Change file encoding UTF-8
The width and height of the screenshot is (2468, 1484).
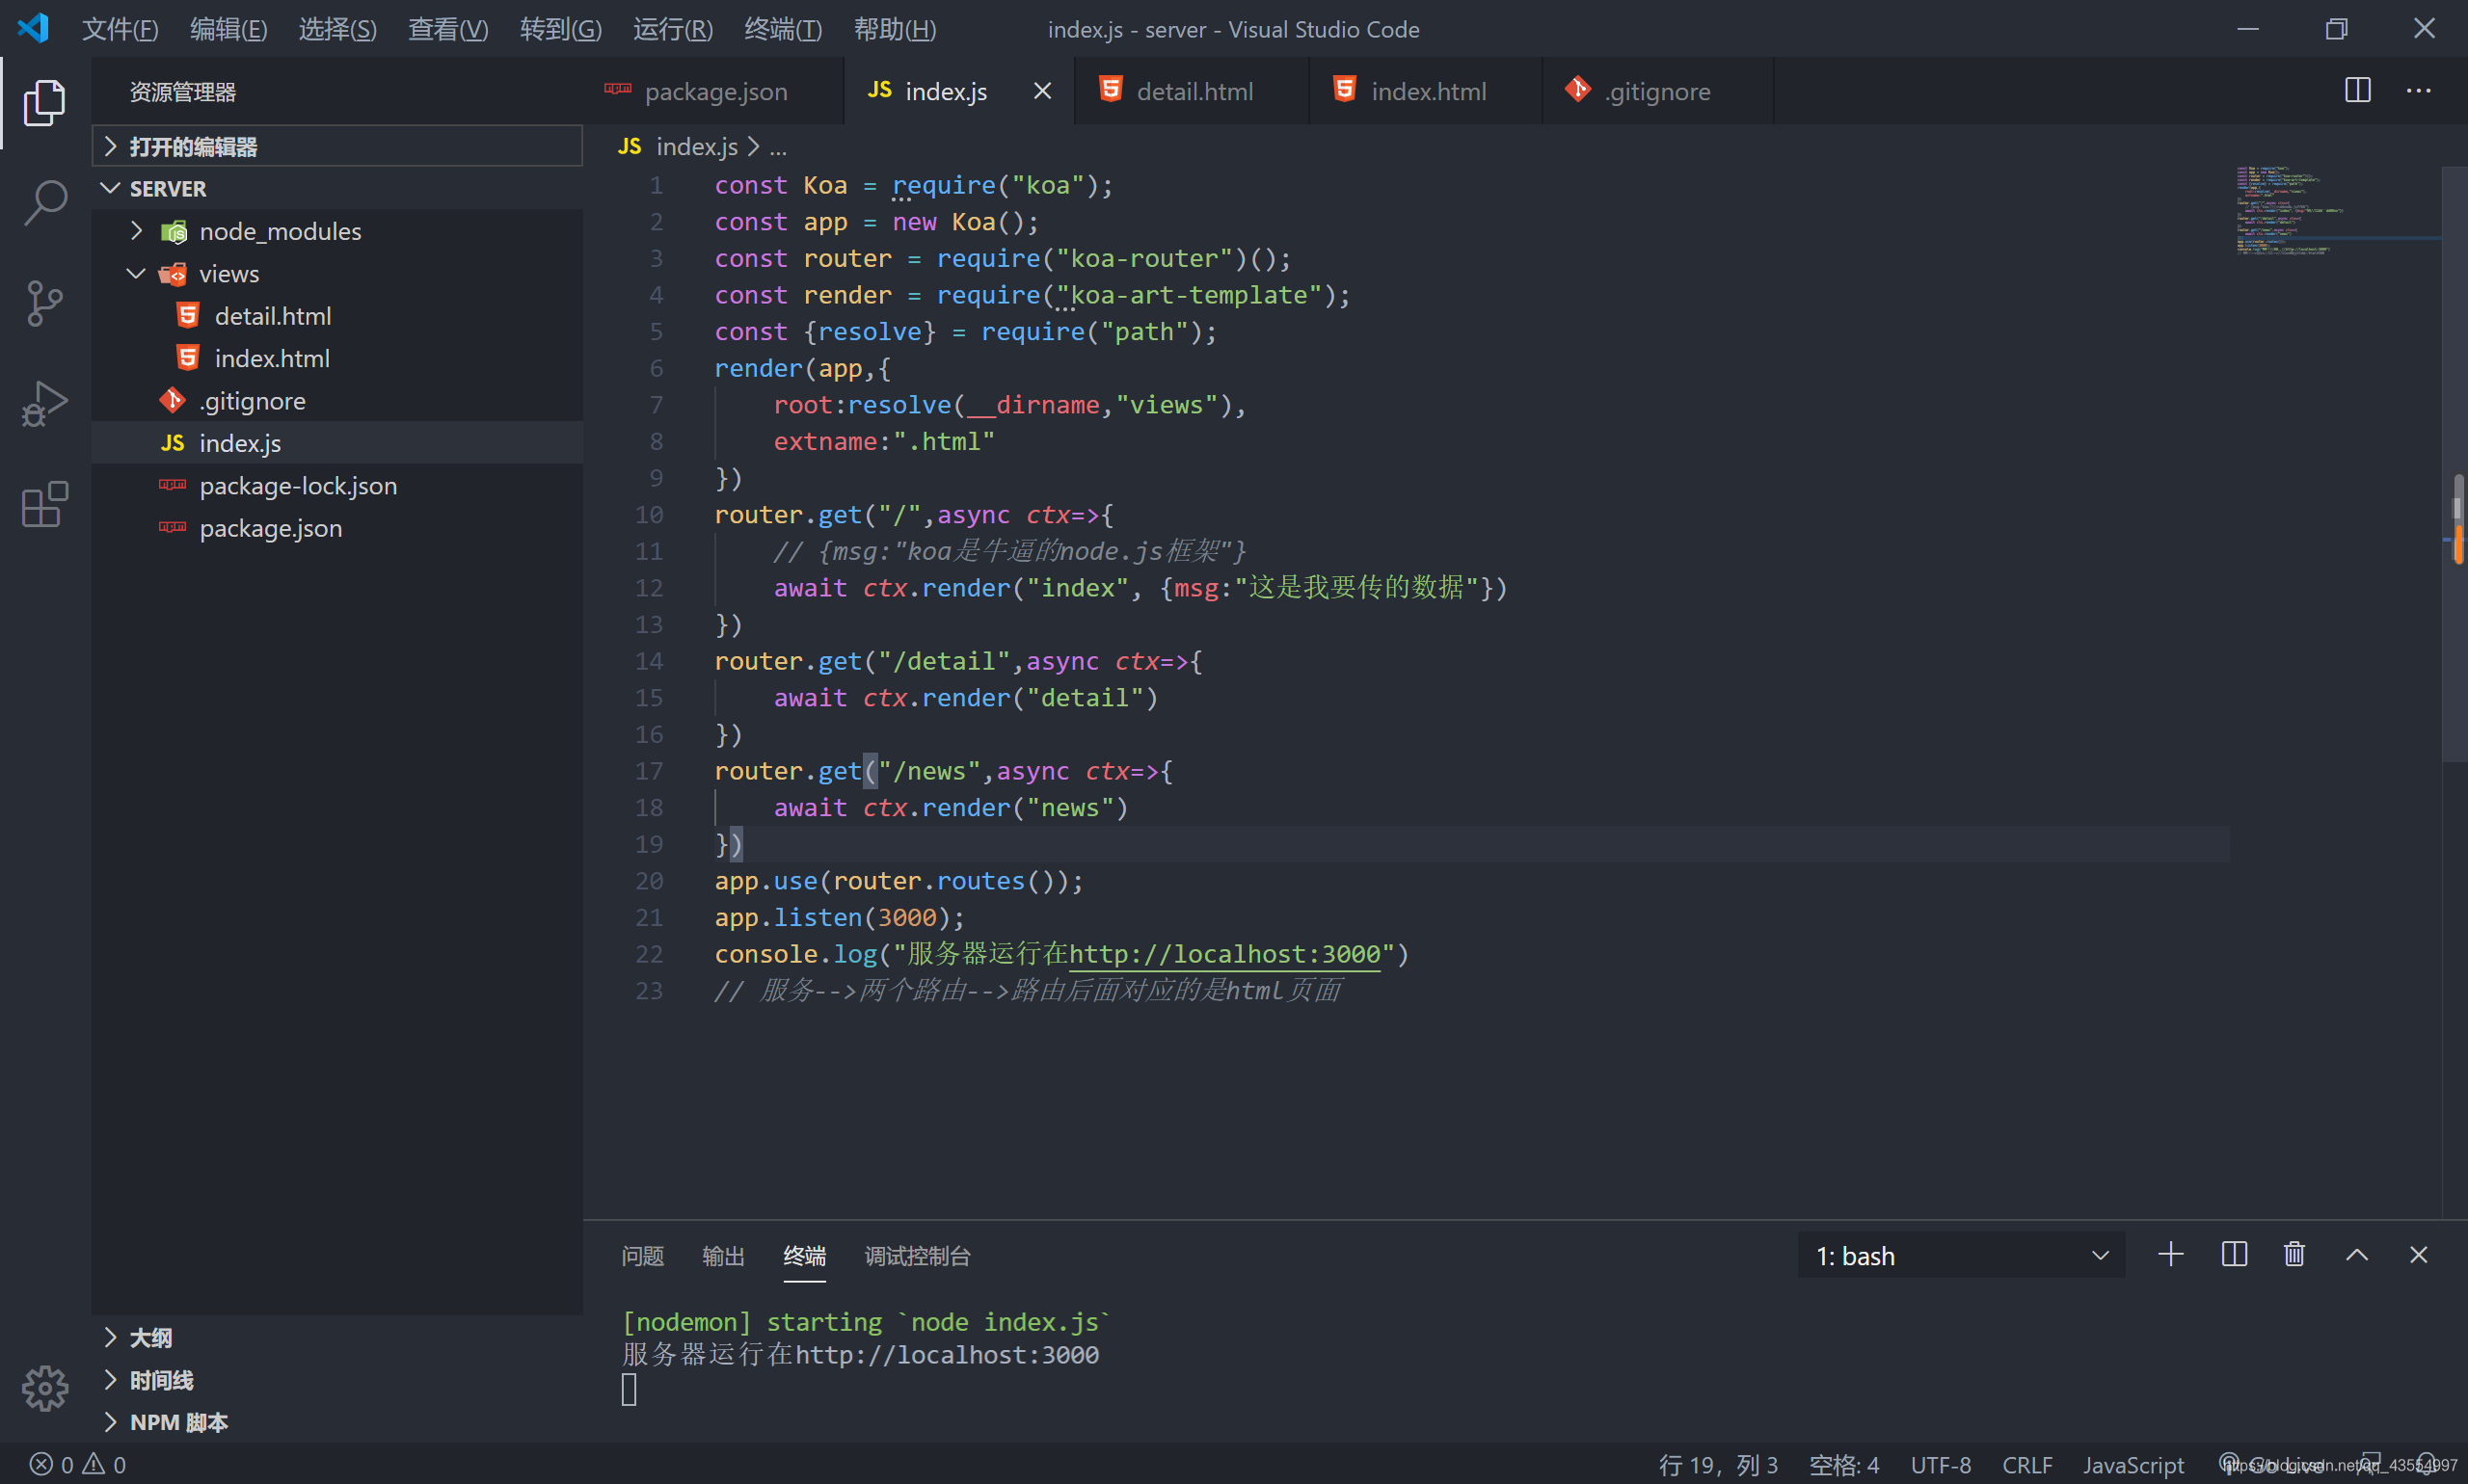pos(1941,1465)
